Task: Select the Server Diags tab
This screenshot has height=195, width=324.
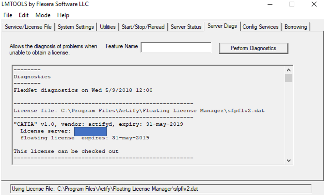Action: click(222, 26)
